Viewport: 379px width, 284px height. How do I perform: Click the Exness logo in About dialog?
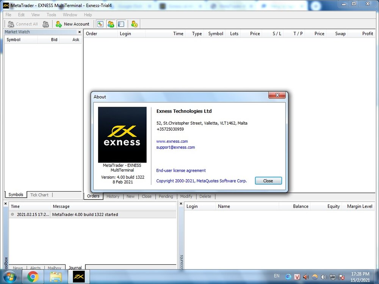[122, 135]
